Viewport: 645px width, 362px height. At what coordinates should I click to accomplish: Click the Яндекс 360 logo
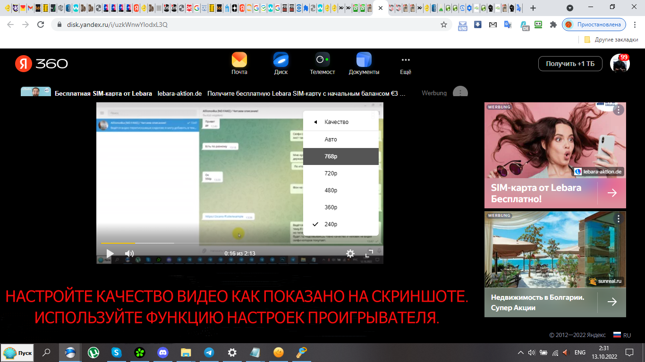[42, 64]
